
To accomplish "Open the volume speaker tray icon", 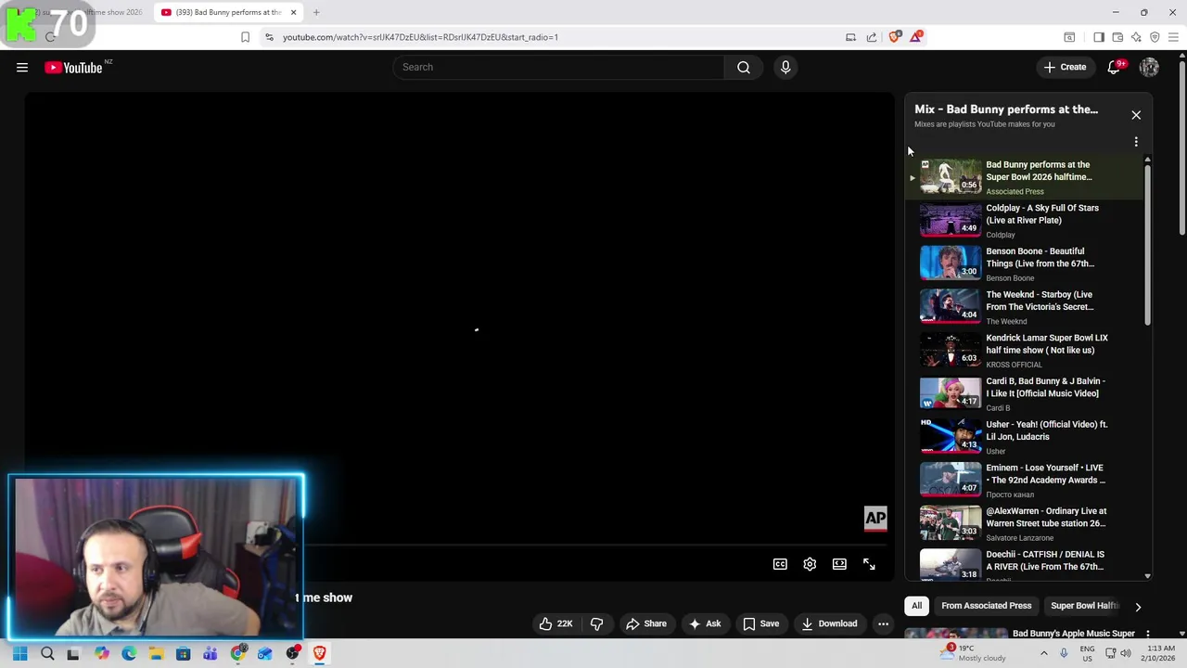I will (x=1126, y=653).
